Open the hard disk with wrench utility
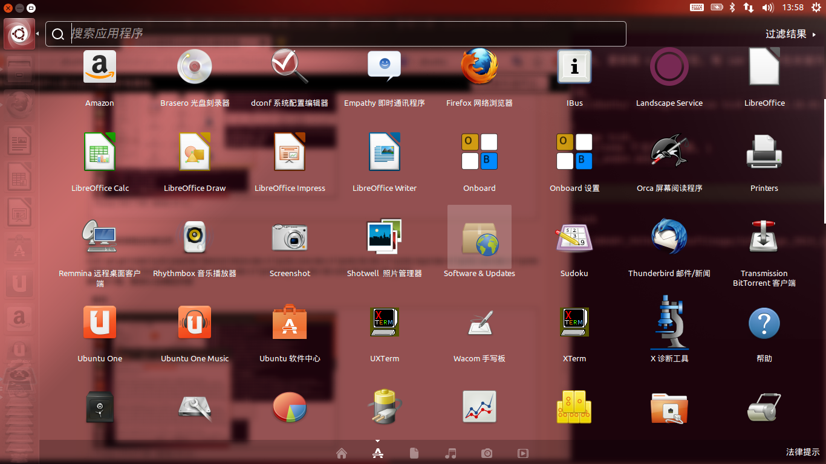 [x=195, y=408]
